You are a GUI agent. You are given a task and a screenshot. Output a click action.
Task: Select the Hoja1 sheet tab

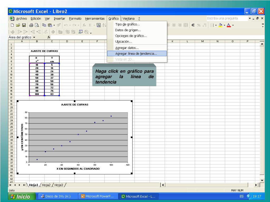(33, 185)
